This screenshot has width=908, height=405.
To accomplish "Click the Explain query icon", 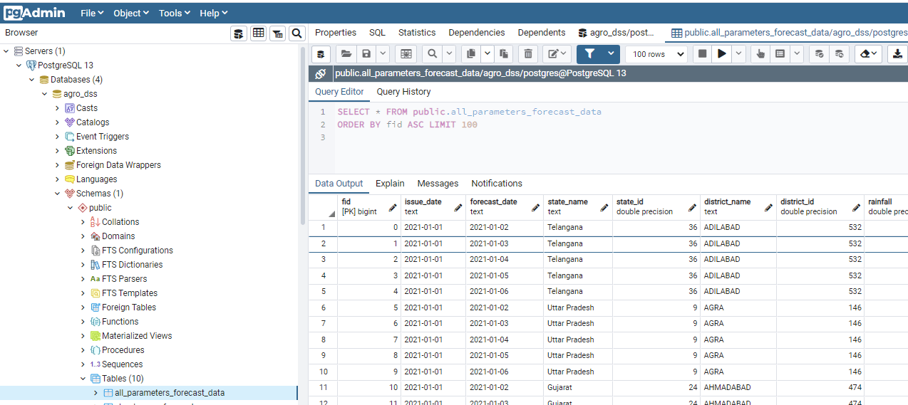I will coord(760,53).
